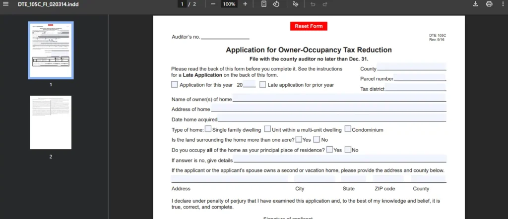Activate the draw annotation tool
The height and width of the screenshot is (219, 508).
(x=296, y=4)
